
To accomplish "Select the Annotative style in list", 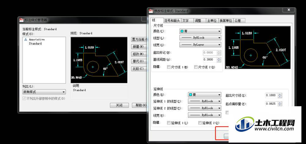I will click(x=37, y=39).
